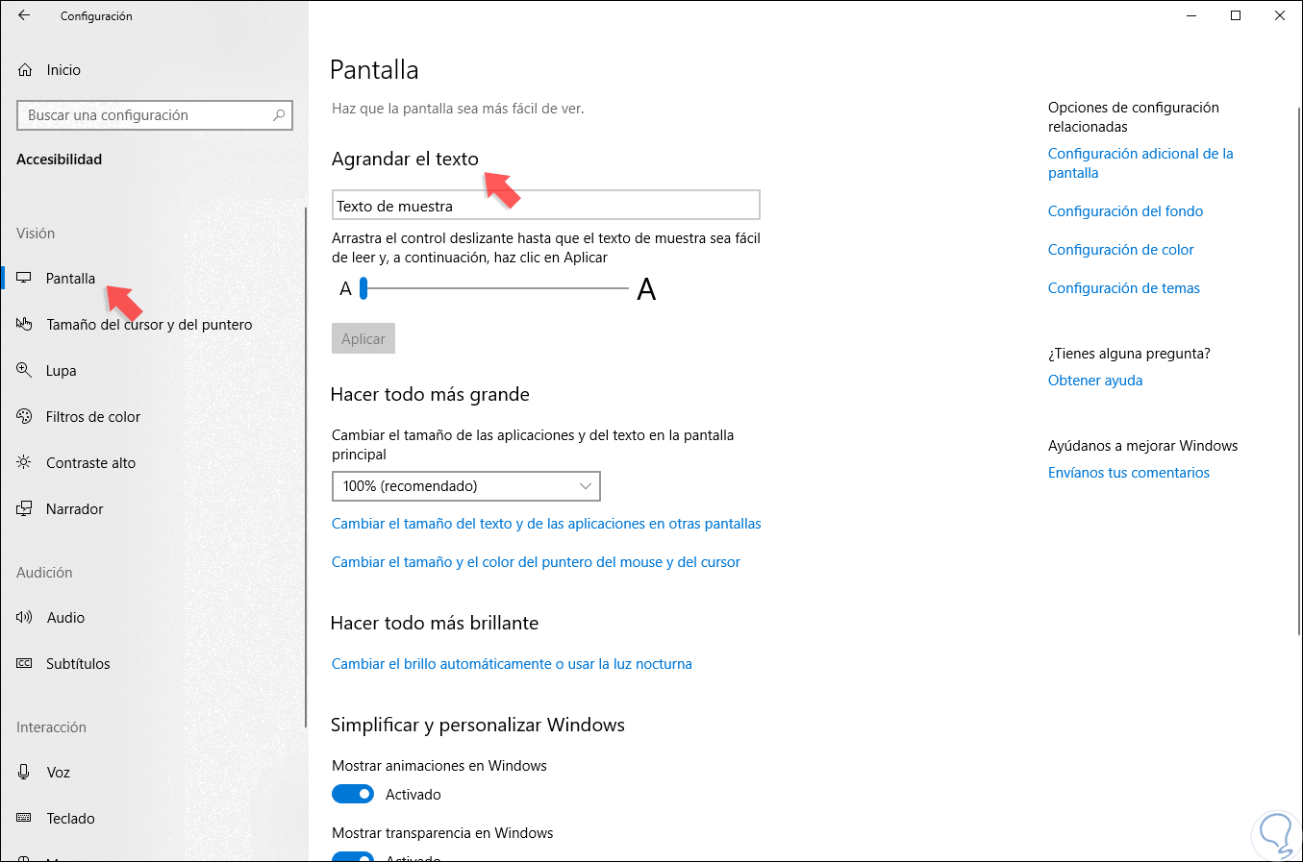Click the back arrow in Configuración
1303x862 pixels.
click(x=24, y=15)
